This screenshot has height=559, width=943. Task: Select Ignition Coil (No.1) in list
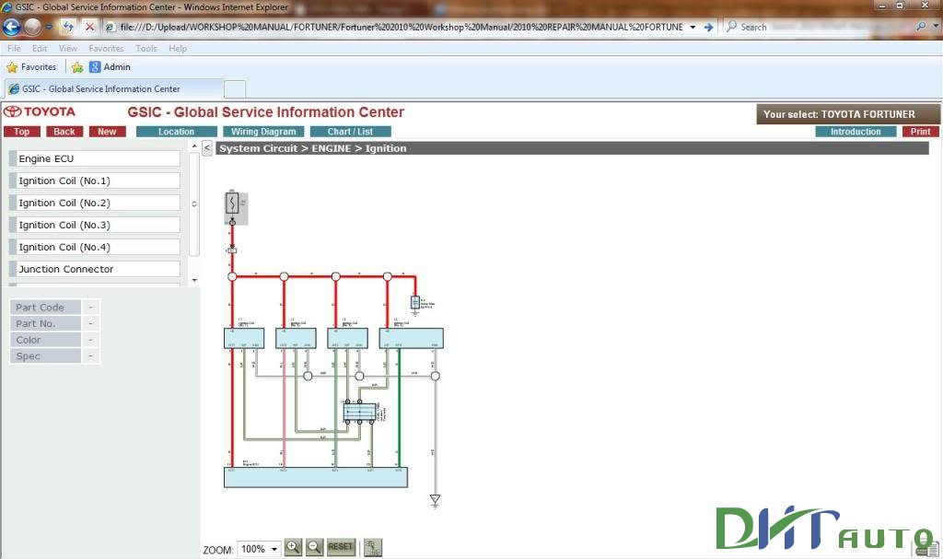coord(95,181)
